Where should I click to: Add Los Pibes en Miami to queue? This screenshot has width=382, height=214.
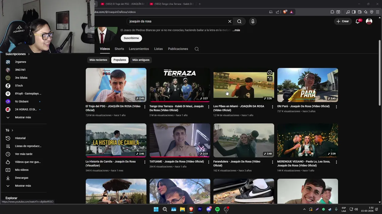[270, 79]
